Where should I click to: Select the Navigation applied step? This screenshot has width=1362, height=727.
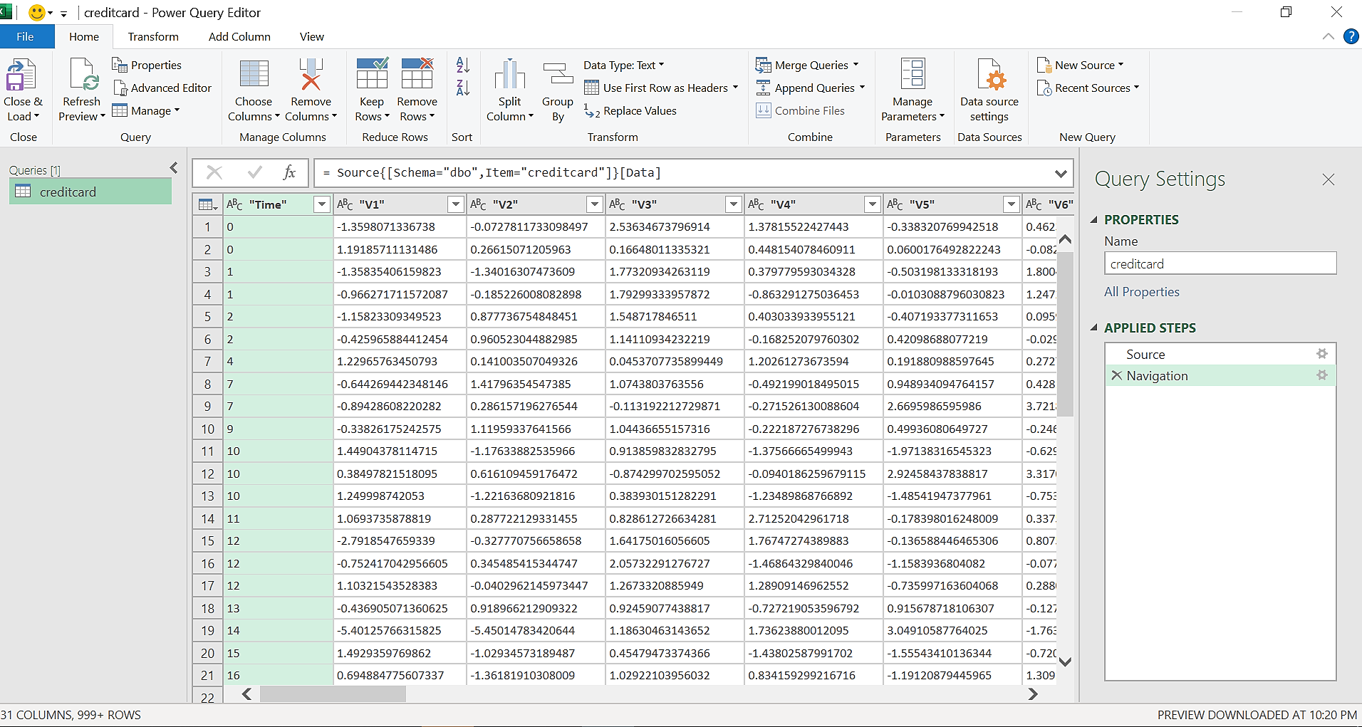1220,375
